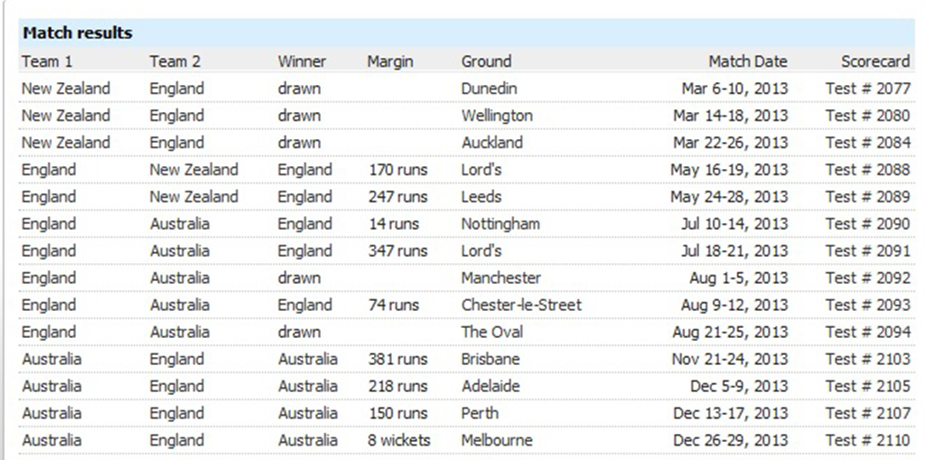Open scorecard Test # 2084
925x460 pixels.
pos(868,143)
